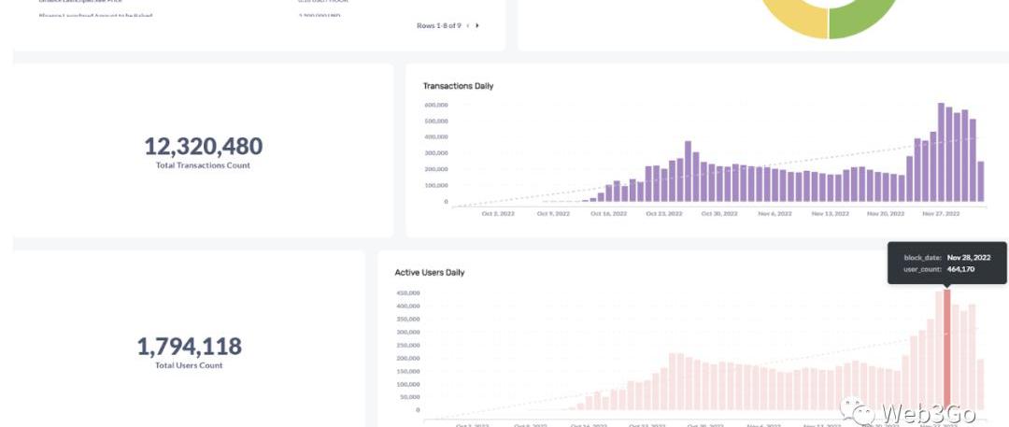This screenshot has width=1009, height=427.
Task: Go to next page of table rows
Action: pos(477,25)
